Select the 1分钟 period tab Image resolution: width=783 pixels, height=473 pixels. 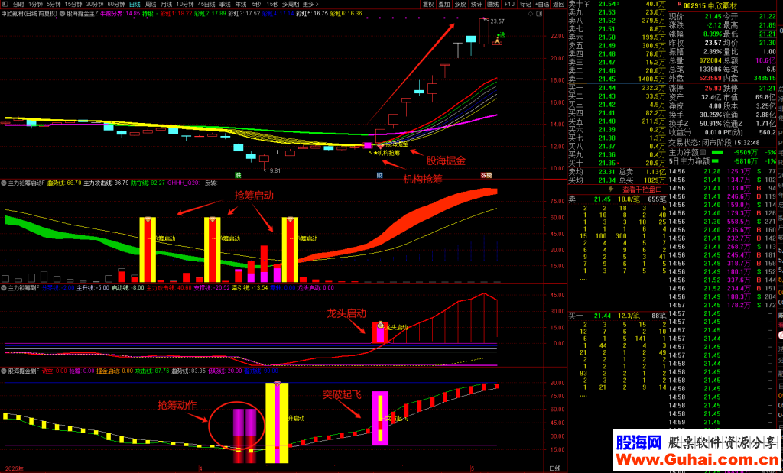click(x=35, y=4)
